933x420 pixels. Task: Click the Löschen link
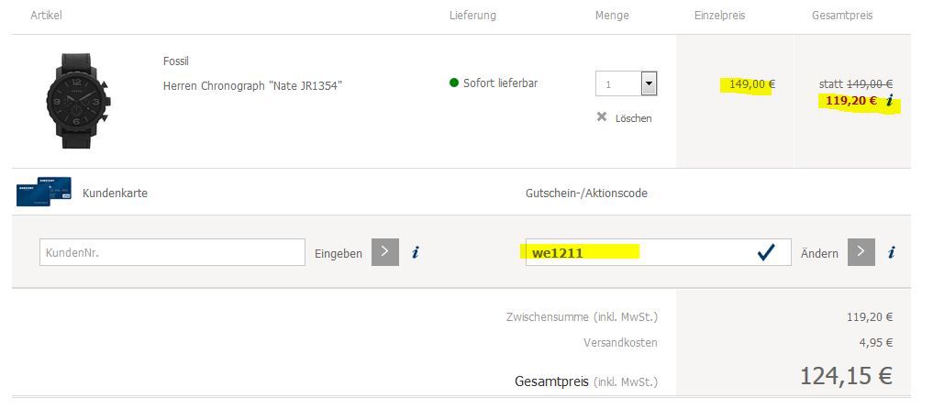(x=633, y=118)
